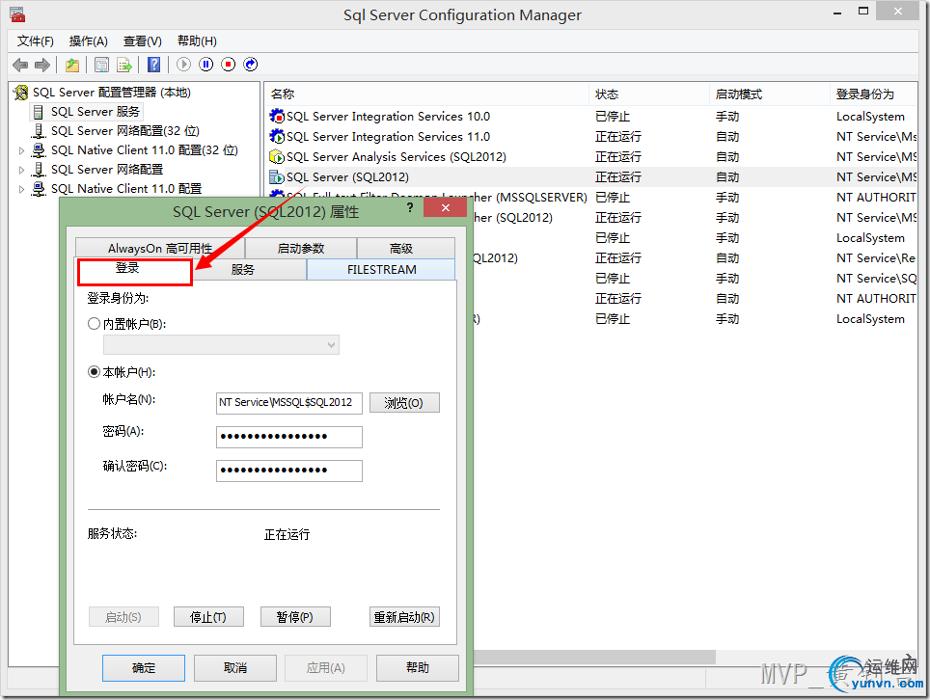Viewport: 930px width, 700px height.
Task: Click the icon of Integration Services 10.0
Action: point(277,116)
